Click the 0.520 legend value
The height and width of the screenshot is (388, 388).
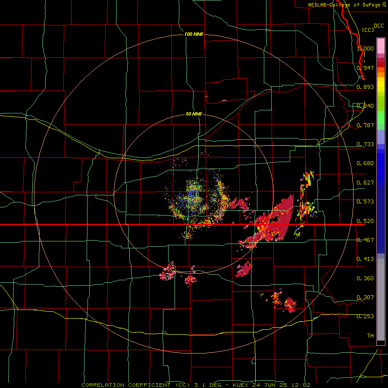pos(365,221)
